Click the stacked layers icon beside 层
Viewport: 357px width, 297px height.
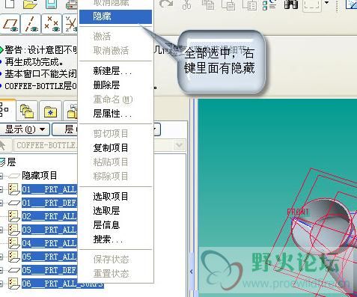[2, 162]
